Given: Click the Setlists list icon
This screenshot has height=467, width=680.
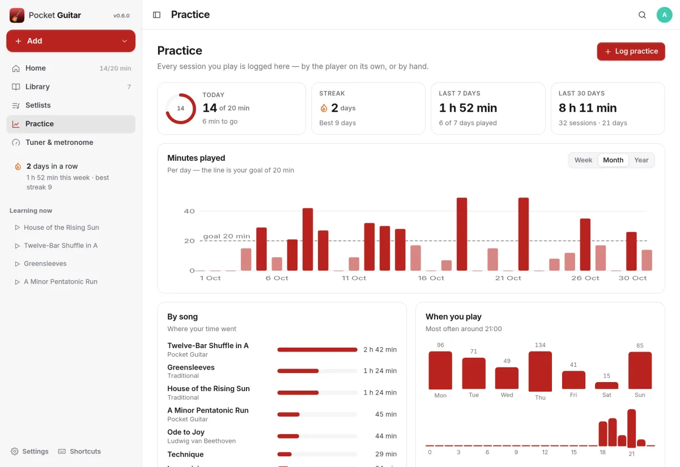Looking at the screenshot, I should [x=16, y=105].
